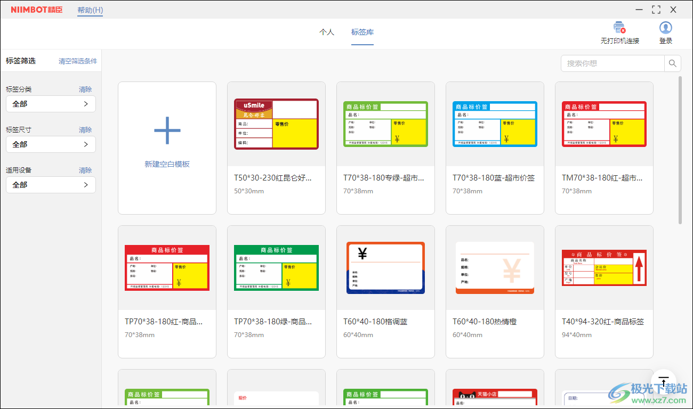Click the 搜索你想 search field
The image size is (693, 409).
click(x=613, y=63)
